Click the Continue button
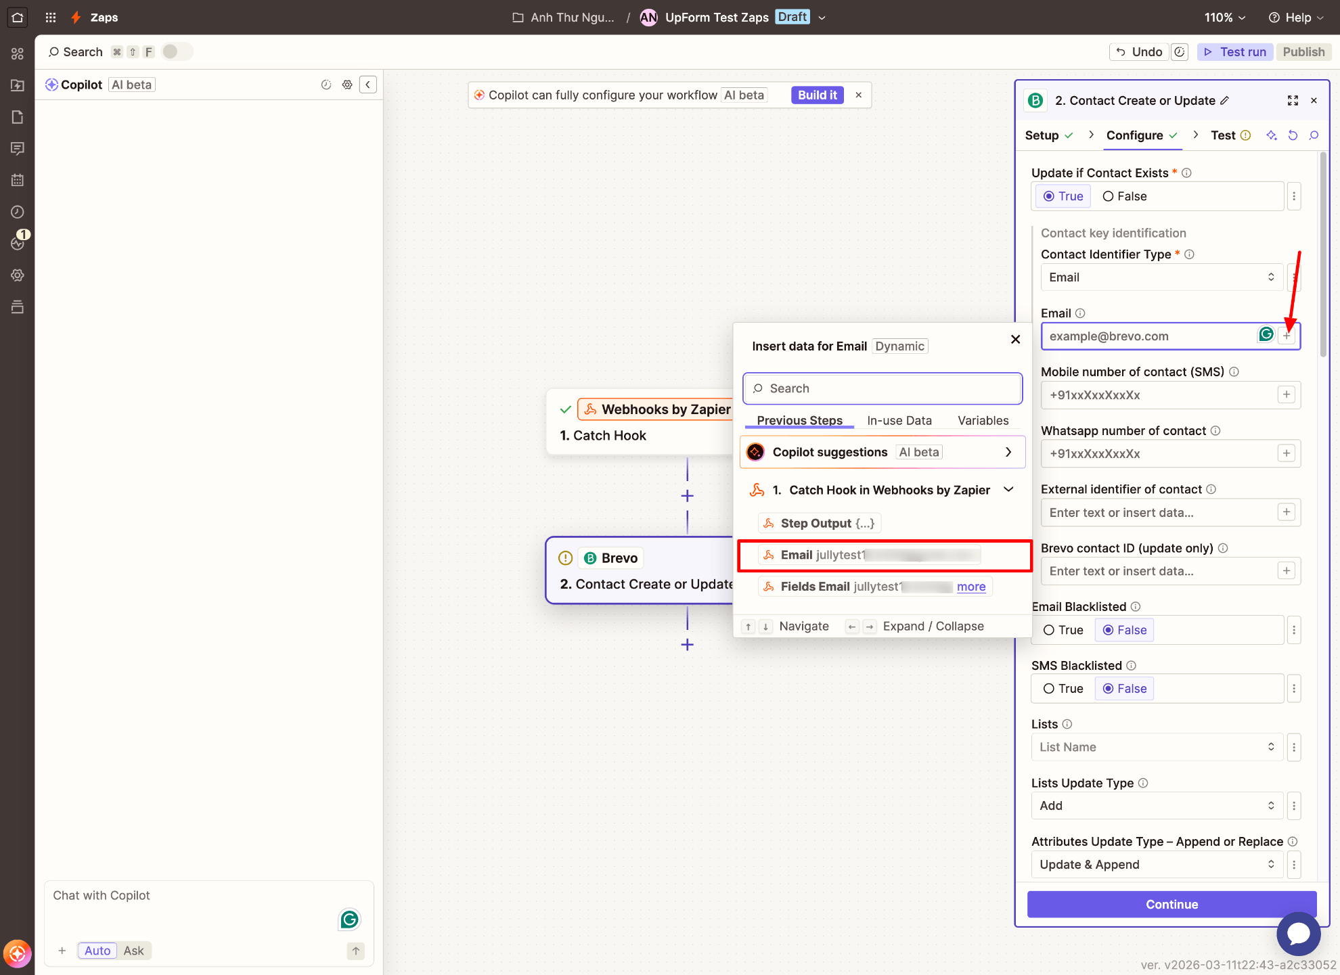Image resolution: width=1340 pixels, height=975 pixels. tap(1171, 905)
